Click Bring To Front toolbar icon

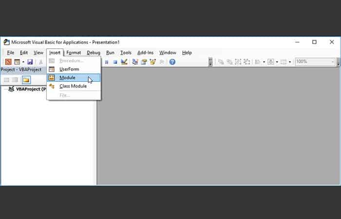(221, 62)
